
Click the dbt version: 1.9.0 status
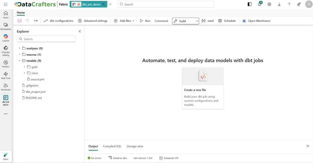click(143, 158)
